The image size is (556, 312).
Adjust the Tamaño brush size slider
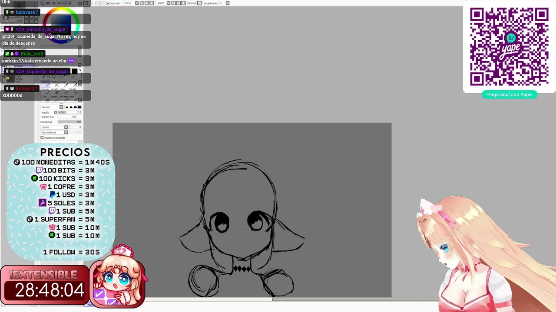pyautogui.click(x=70, y=113)
